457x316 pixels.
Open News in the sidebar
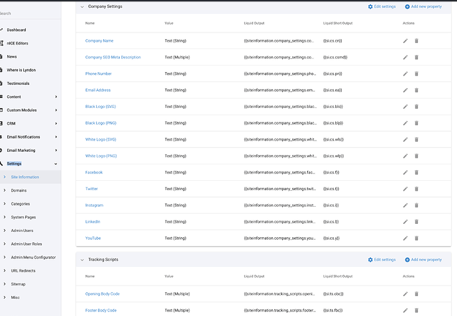click(12, 56)
